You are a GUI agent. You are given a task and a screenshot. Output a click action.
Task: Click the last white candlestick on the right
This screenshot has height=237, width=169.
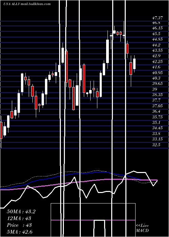pyautogui.click(x=134, y=64)
